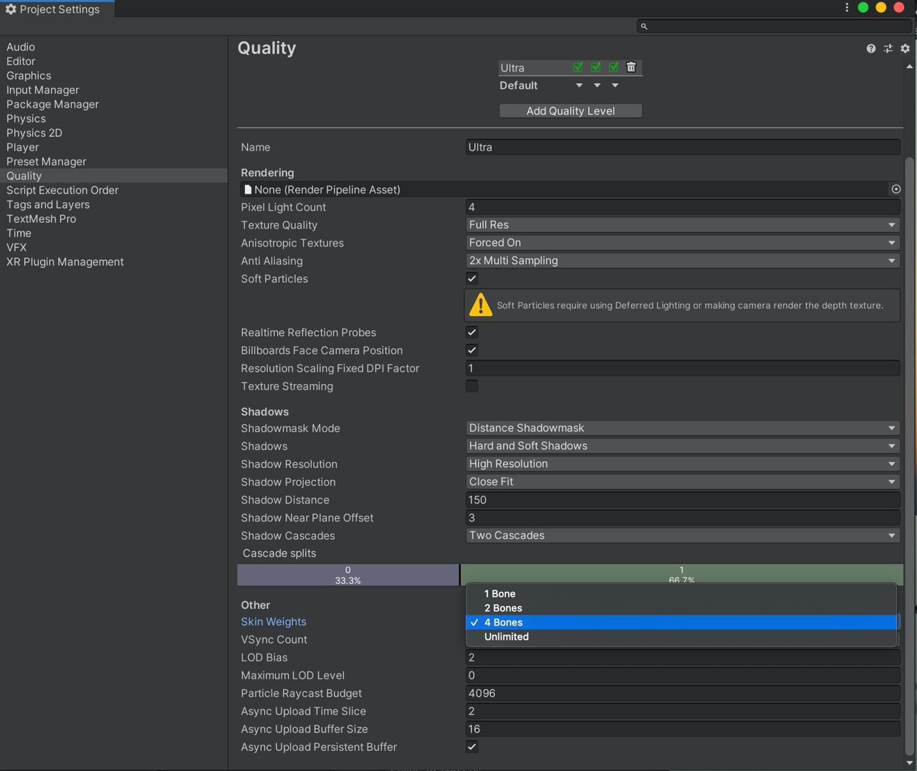The width and height of the screenshot is (917, 771).
Task: Click the search magnifier icon
Action: pyautogui.click(x=644, y=26)
